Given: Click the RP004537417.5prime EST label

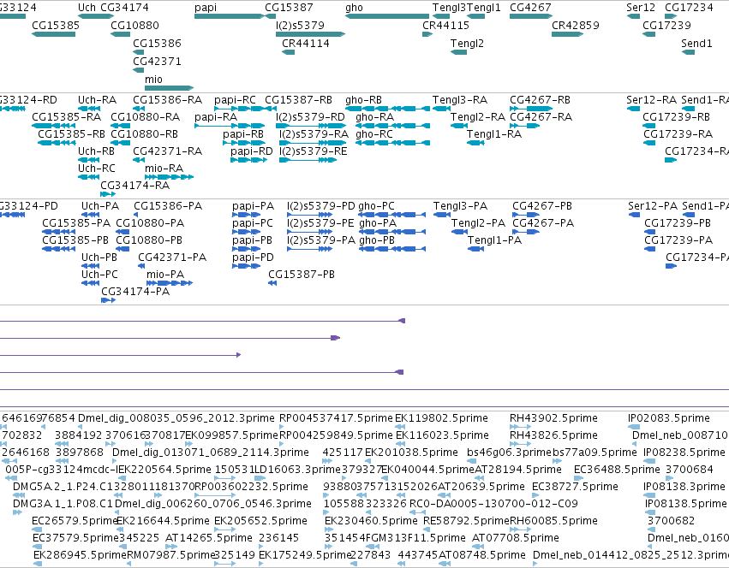Looking at the screenshot, I should pos(336,418).
